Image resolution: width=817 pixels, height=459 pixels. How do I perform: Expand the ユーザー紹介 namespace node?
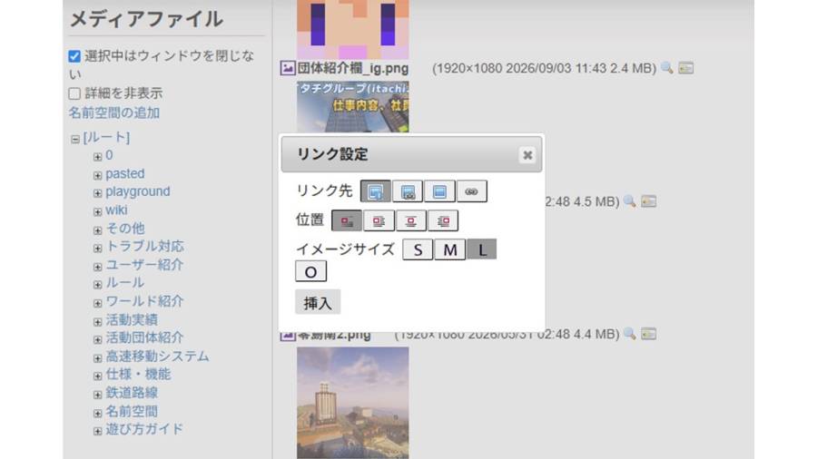pyautogui.click(x=97, y=267)
